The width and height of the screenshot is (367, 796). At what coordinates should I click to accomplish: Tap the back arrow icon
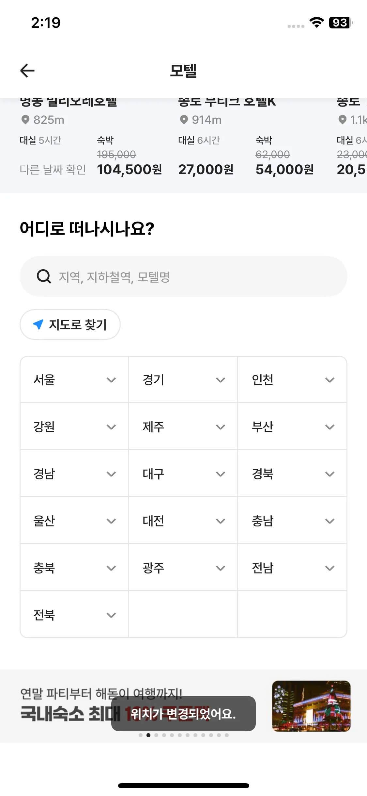click(x=27, y=71)
